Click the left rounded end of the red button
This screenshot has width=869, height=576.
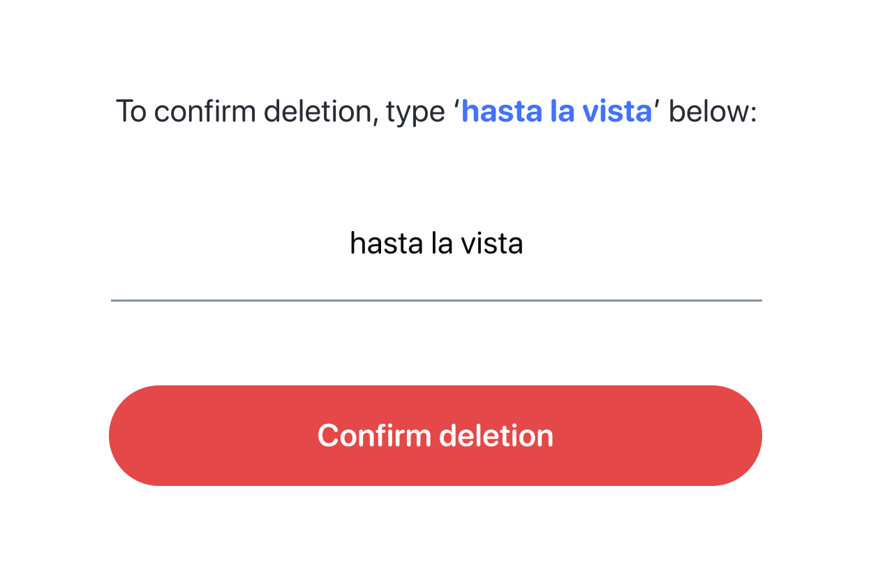[140, 436]
